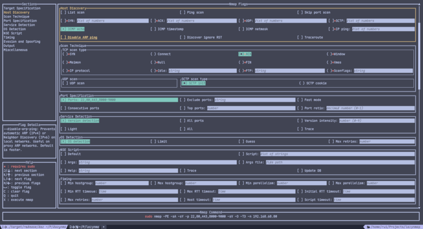Select NSE Script in the Sections list
The image size is (423, 229).
(x=13, y=33)
